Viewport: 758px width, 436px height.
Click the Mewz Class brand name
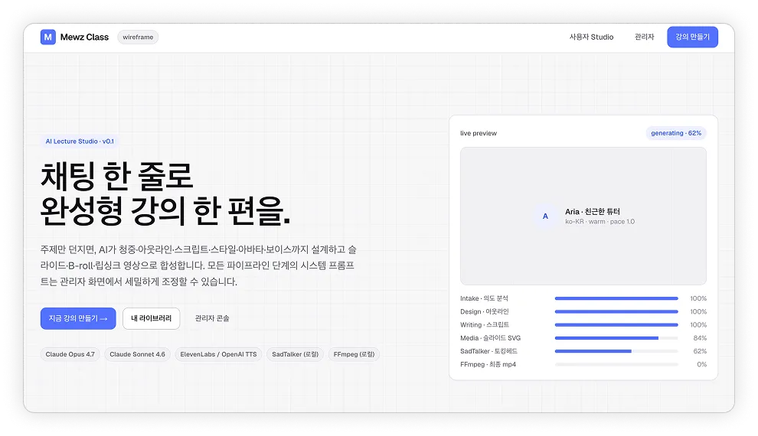coord(84,37)
